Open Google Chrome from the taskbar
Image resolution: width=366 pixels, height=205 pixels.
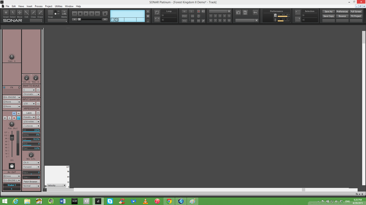[169, 201]
